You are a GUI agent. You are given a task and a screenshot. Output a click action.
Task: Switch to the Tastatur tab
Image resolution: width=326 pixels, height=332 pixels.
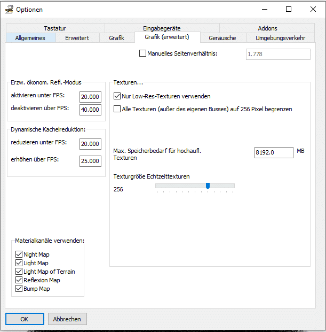click(x=55, y=28)
